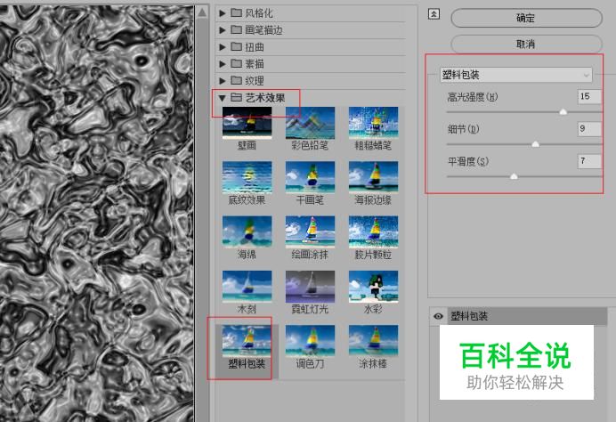Click the 高光强度 slider handle

[x=563, y=112]
